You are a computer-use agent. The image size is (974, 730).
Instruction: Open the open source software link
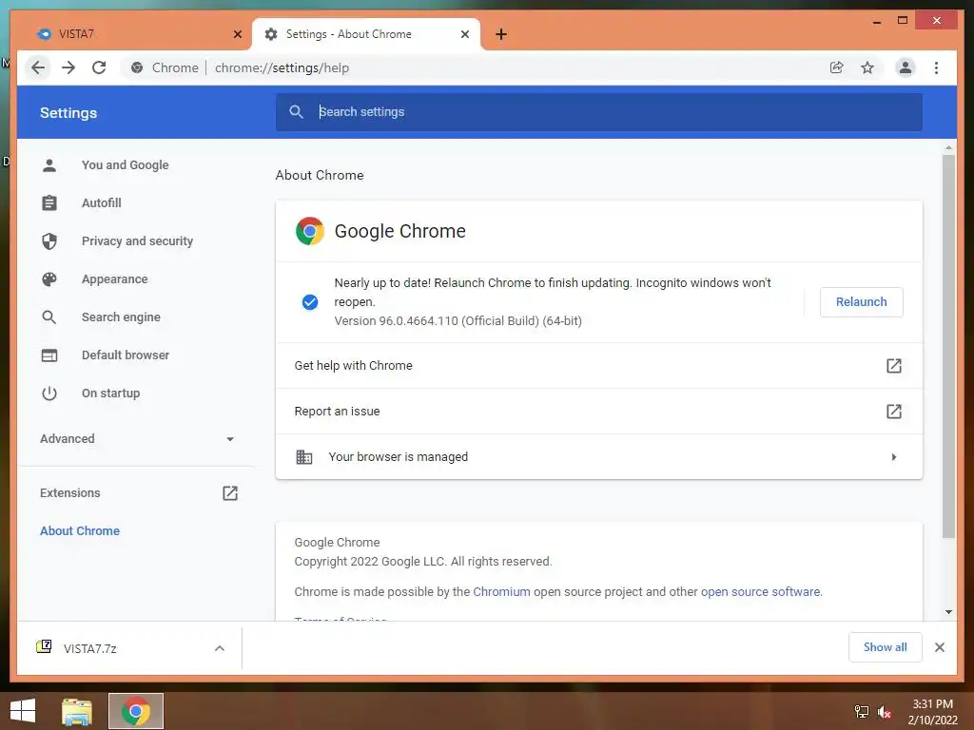click(760, 591)
